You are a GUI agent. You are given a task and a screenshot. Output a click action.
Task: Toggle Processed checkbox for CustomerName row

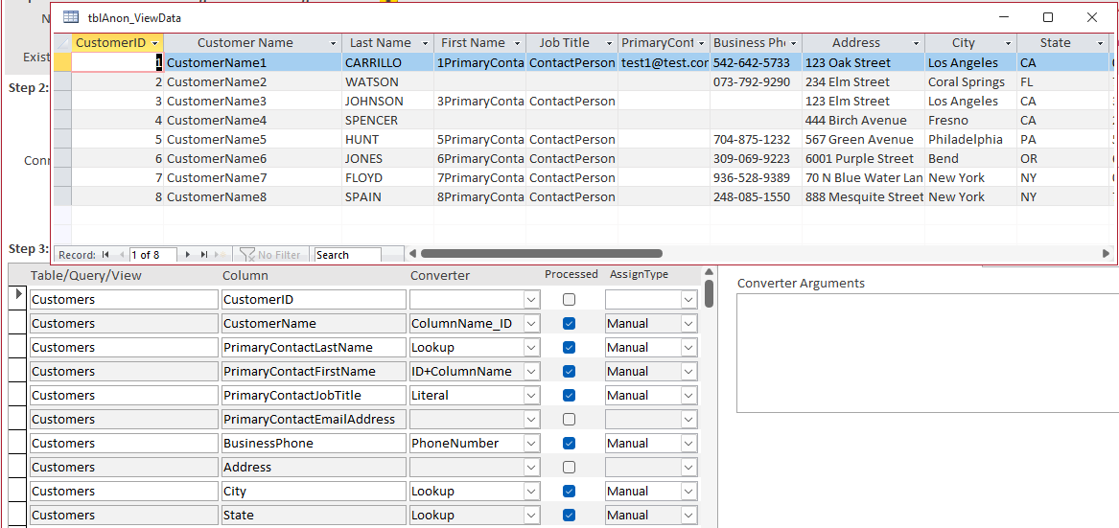point(569,323)
